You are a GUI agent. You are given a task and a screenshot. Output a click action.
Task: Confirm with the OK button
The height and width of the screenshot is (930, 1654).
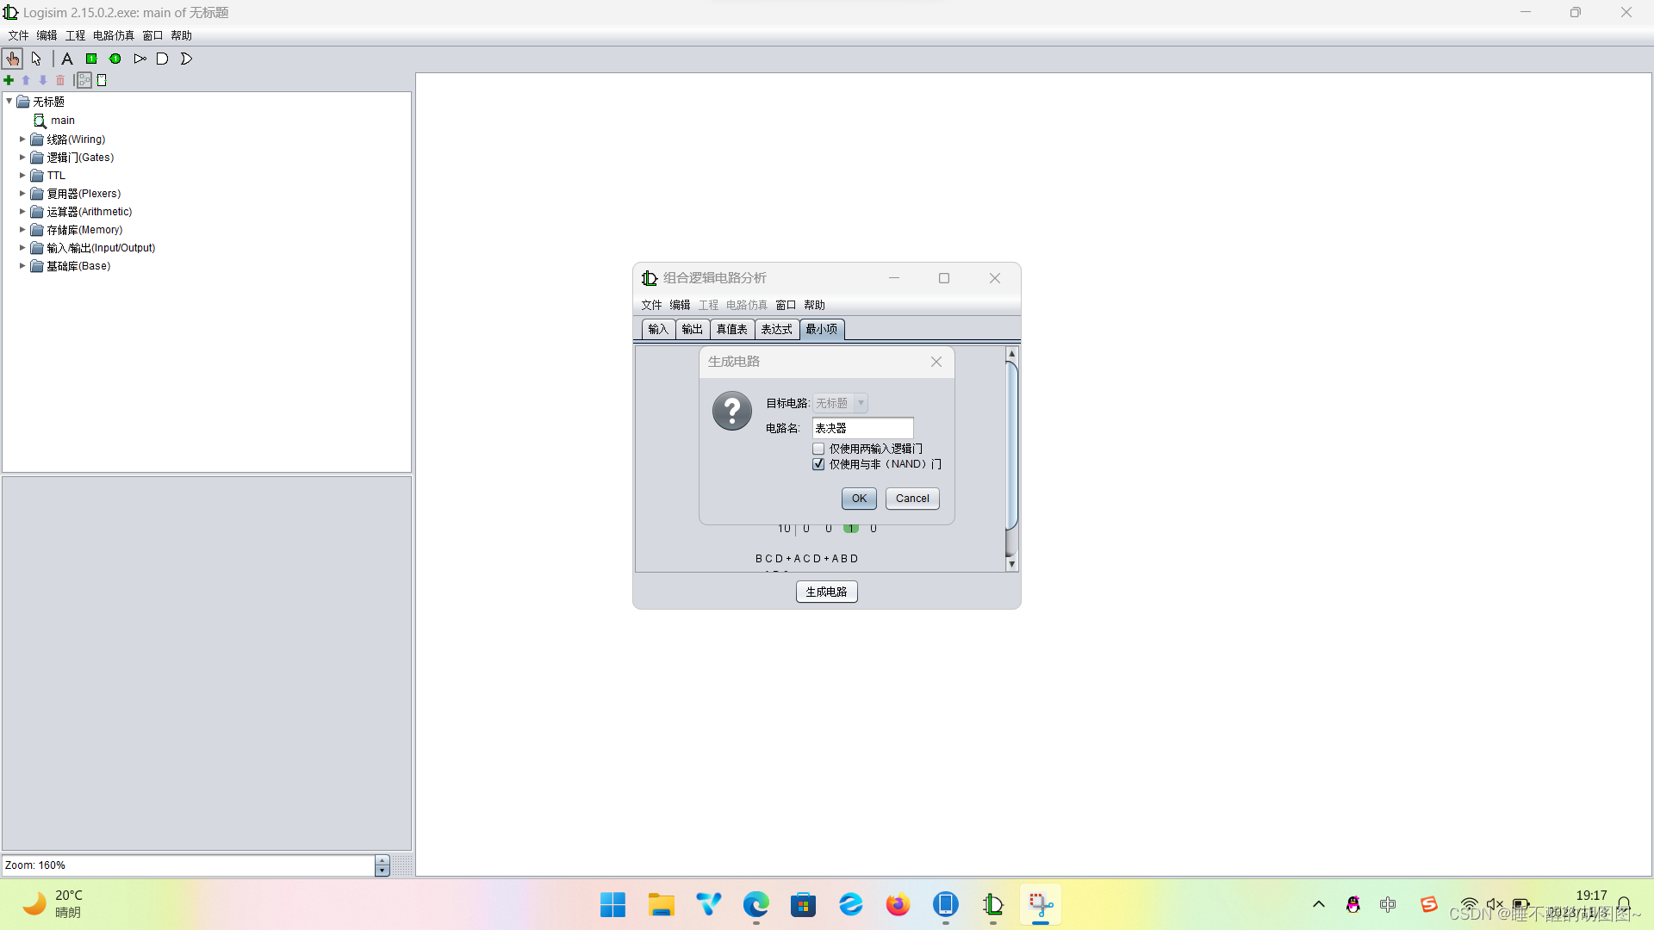click(x=859, y=499)
